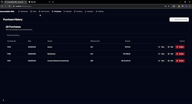Open the browser extensions icon
This screenshot has height=104, width=192.
point(174,6)
